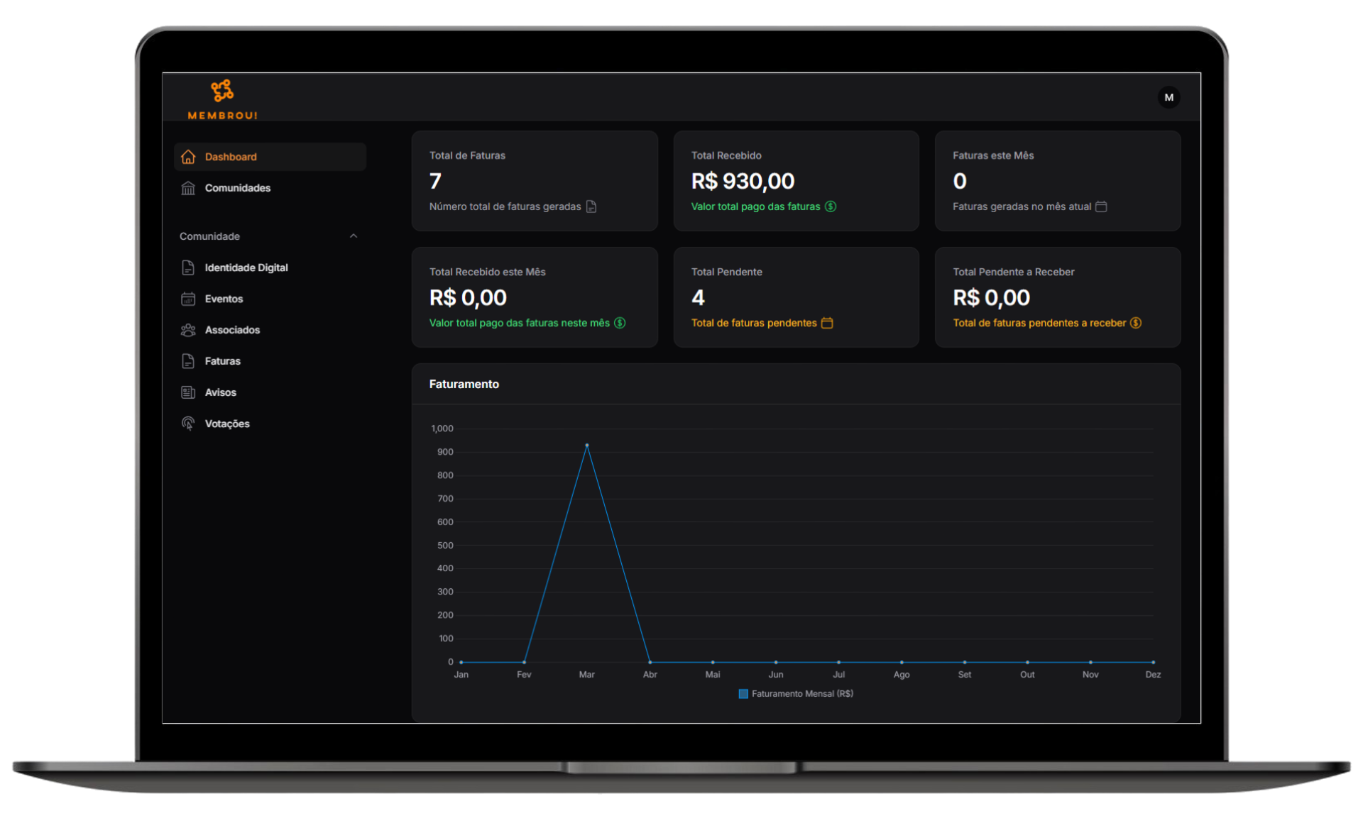Screen dimensions: 1363x833
Task: Click the calendar icon on Total Pendente card
Action: [x=827, y=323]
